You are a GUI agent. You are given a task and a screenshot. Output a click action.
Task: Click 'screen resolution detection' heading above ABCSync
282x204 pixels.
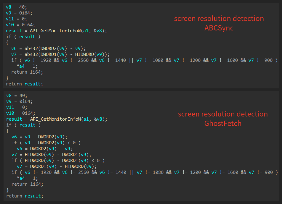coord(219,19)
